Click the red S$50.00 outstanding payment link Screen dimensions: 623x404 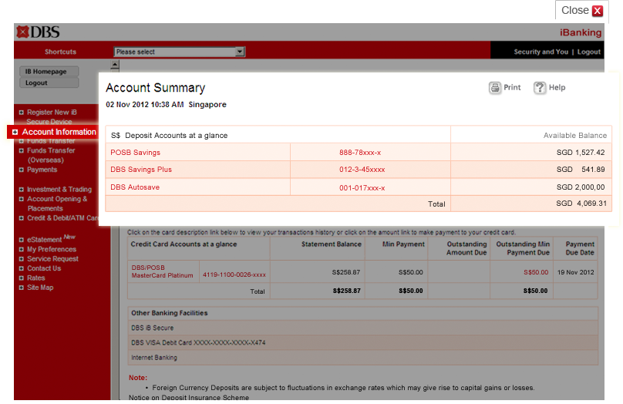pyautogui.click(x=536, y=272)
